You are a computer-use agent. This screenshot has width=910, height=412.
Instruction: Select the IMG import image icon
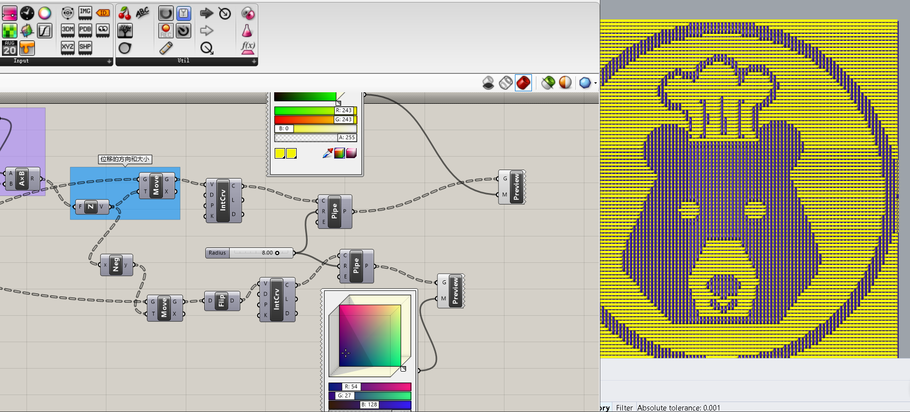click(85, 13)
